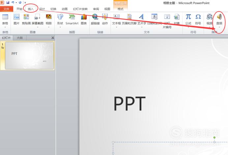Screen dimensions: 228x155
Task: Expand the 表格 table dropdown arrow
Action: [5, 27]
